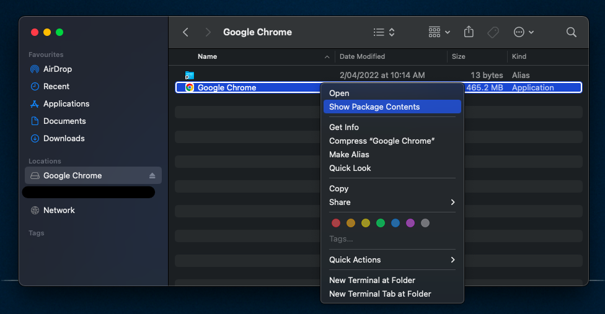Expand the Action menu dropdown chevron
This screenshot has width=605, height=314.
pos(531,32)
